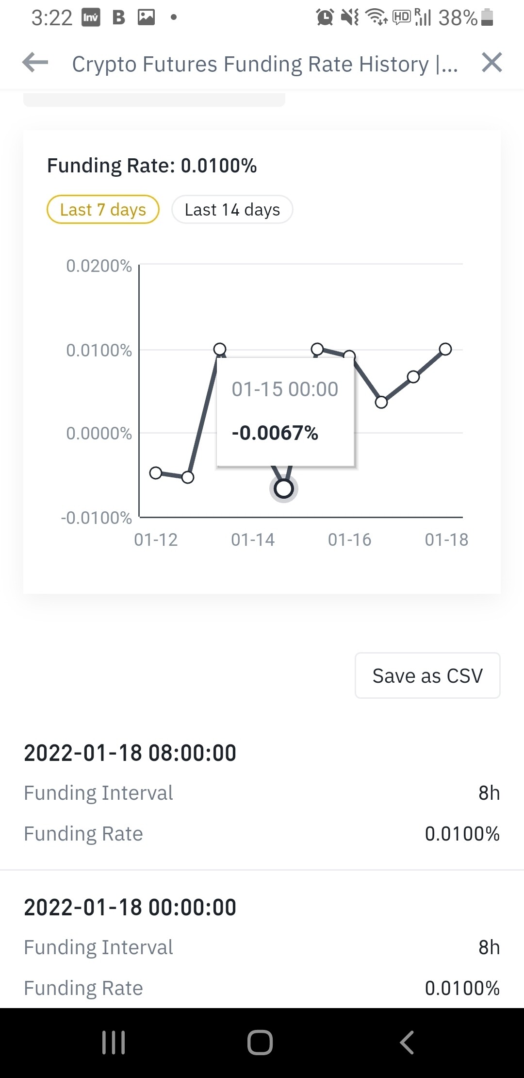Tap the Funding Rate: 0.0100% heading
The width and height of the screenshot is (524, 1078).
pyautogui.click(x=152, y=166)
